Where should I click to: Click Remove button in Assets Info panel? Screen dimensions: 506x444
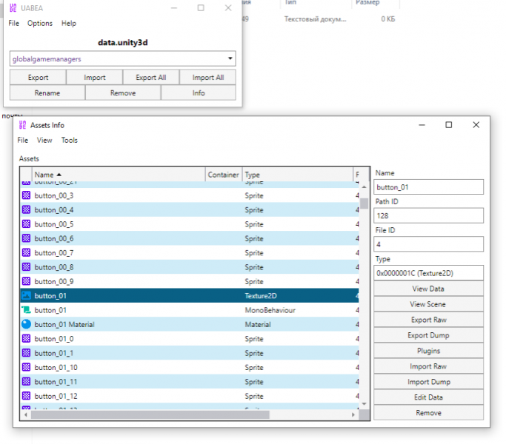coord(428,413)
